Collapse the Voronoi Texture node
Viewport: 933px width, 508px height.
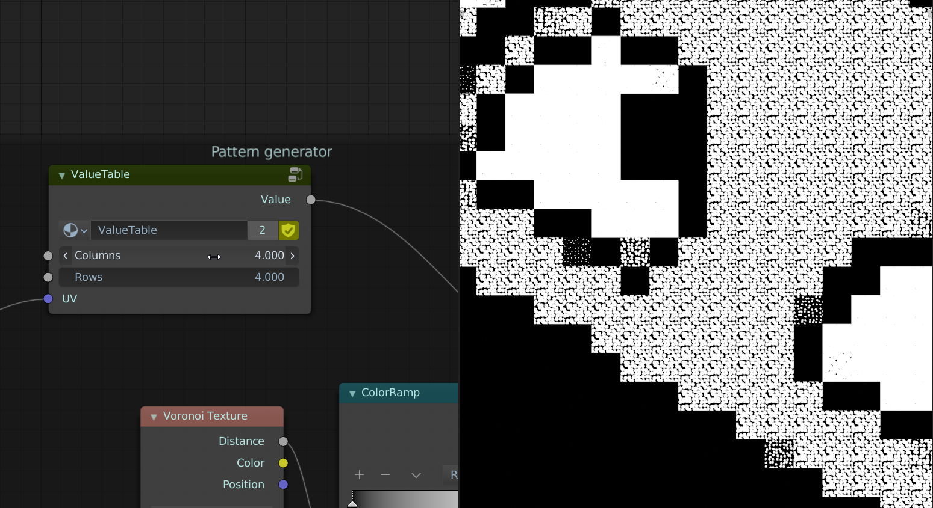[154, 417]
